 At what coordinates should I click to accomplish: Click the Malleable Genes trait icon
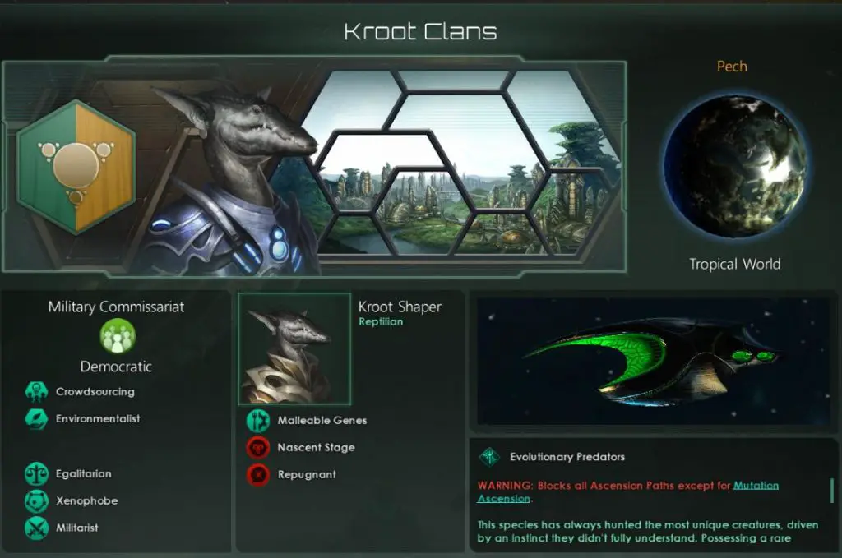tap(258, 421)
